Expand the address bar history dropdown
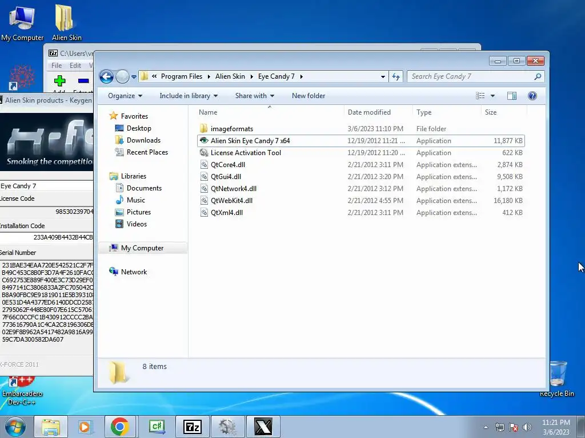The image size is (585, 438). (383, 77)
